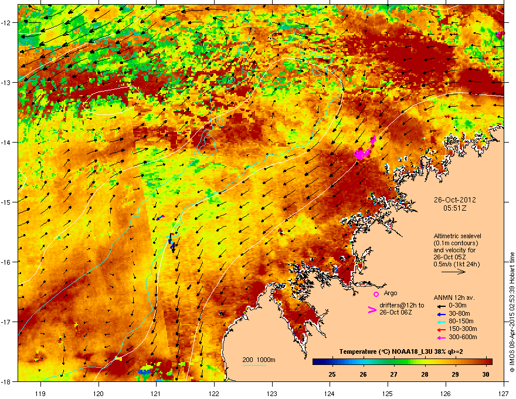Click the colorbar value 25
The width and height of the screenshot is (516, 399).
[332, 374]
